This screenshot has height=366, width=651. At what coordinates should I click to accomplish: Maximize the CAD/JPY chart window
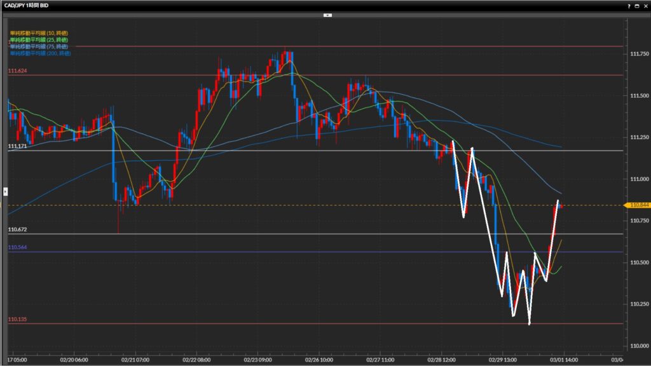coord(637,5)
